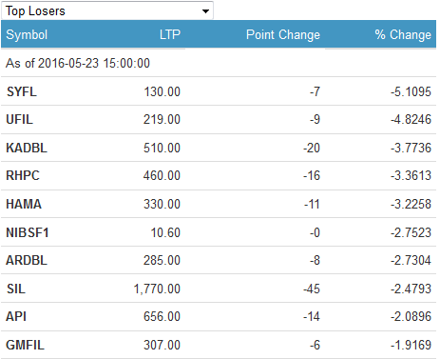Viewport: 440px width, 359px height.
Task: Select the SIL symbol link
Action: (x=16, y=289)
